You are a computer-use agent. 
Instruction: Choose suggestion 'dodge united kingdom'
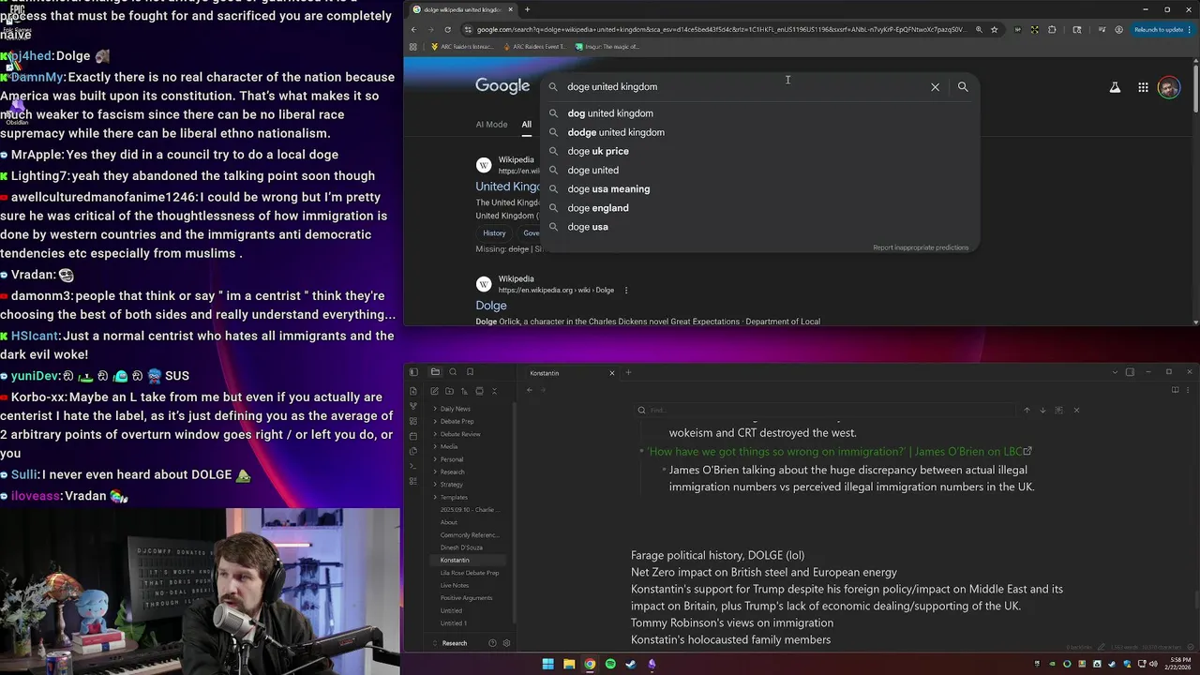click(616, 132)
